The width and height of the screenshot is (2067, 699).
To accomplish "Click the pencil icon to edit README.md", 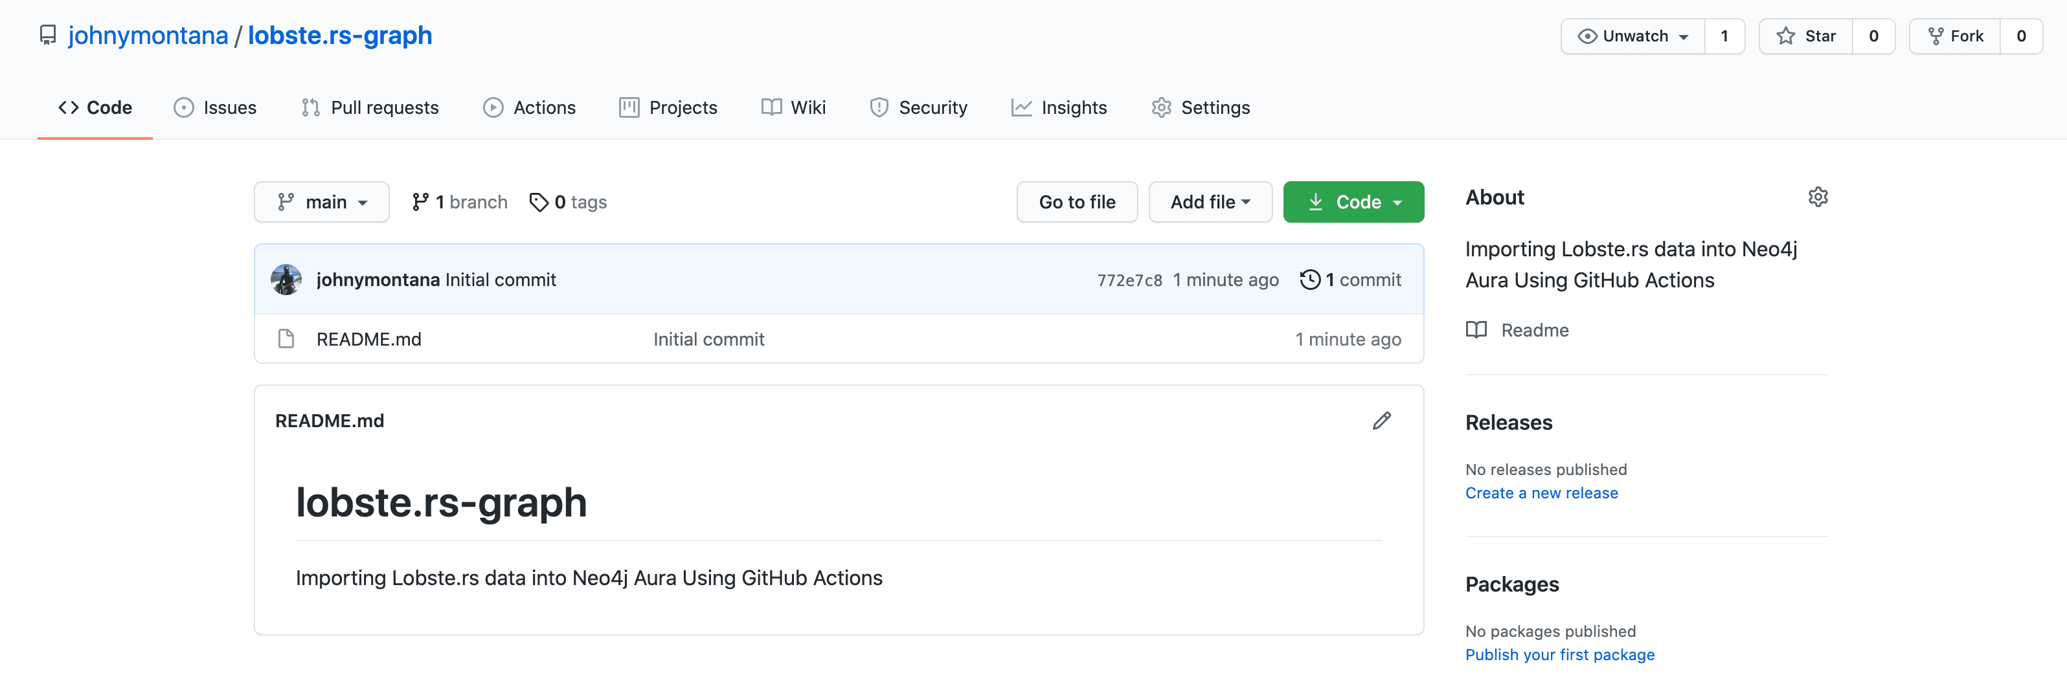I will [x=1381, y=421].
